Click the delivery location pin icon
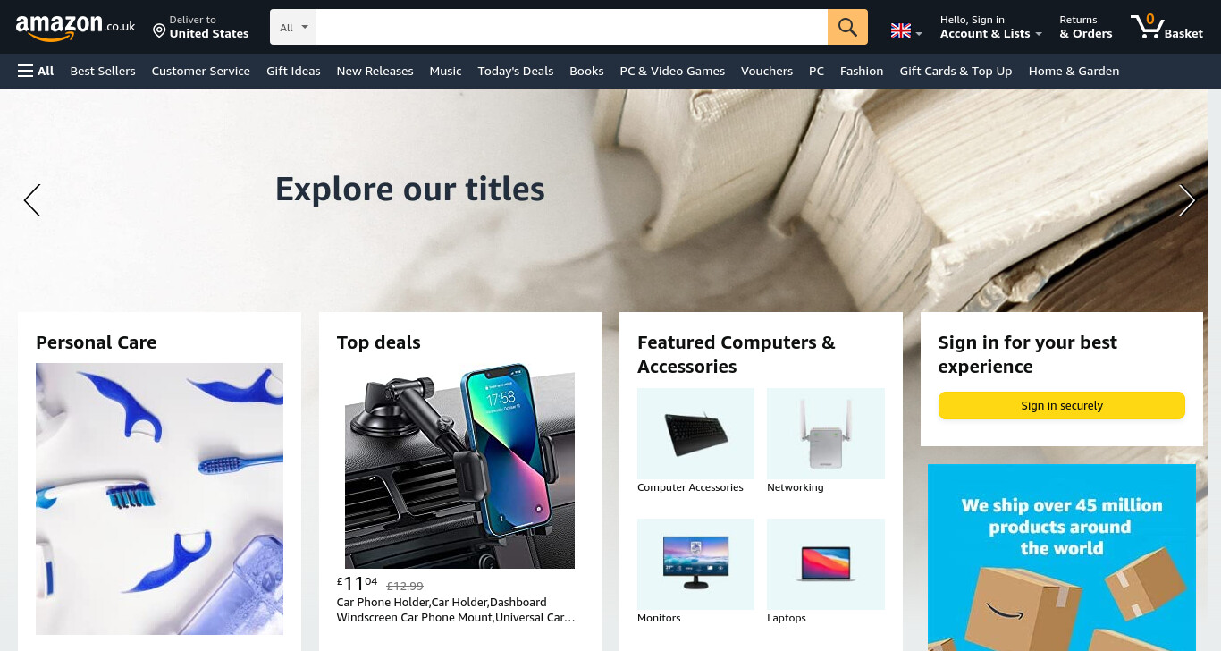Screen dimensions: 1221x651 (159, 31)
